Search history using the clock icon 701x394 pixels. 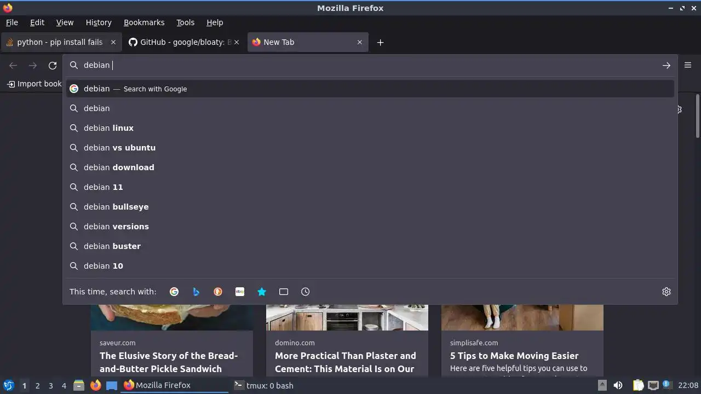[x=306, y=292]
